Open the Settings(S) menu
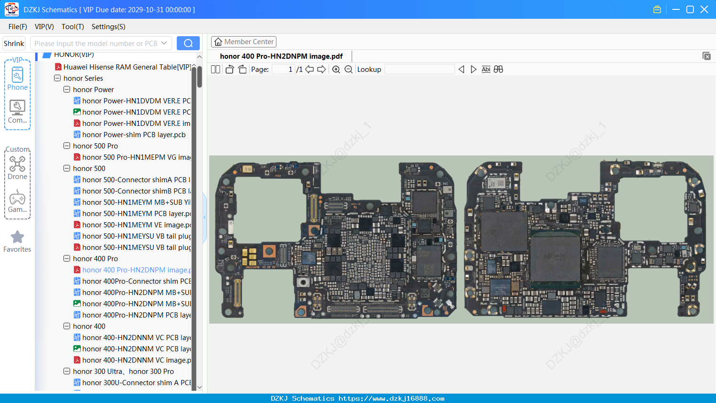The width and height of the screenshot is (716, 403). [109, 27]
